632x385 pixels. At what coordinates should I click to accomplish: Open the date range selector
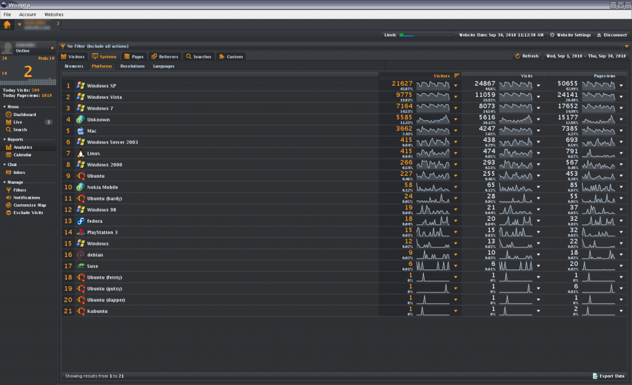tap(586, 56)
